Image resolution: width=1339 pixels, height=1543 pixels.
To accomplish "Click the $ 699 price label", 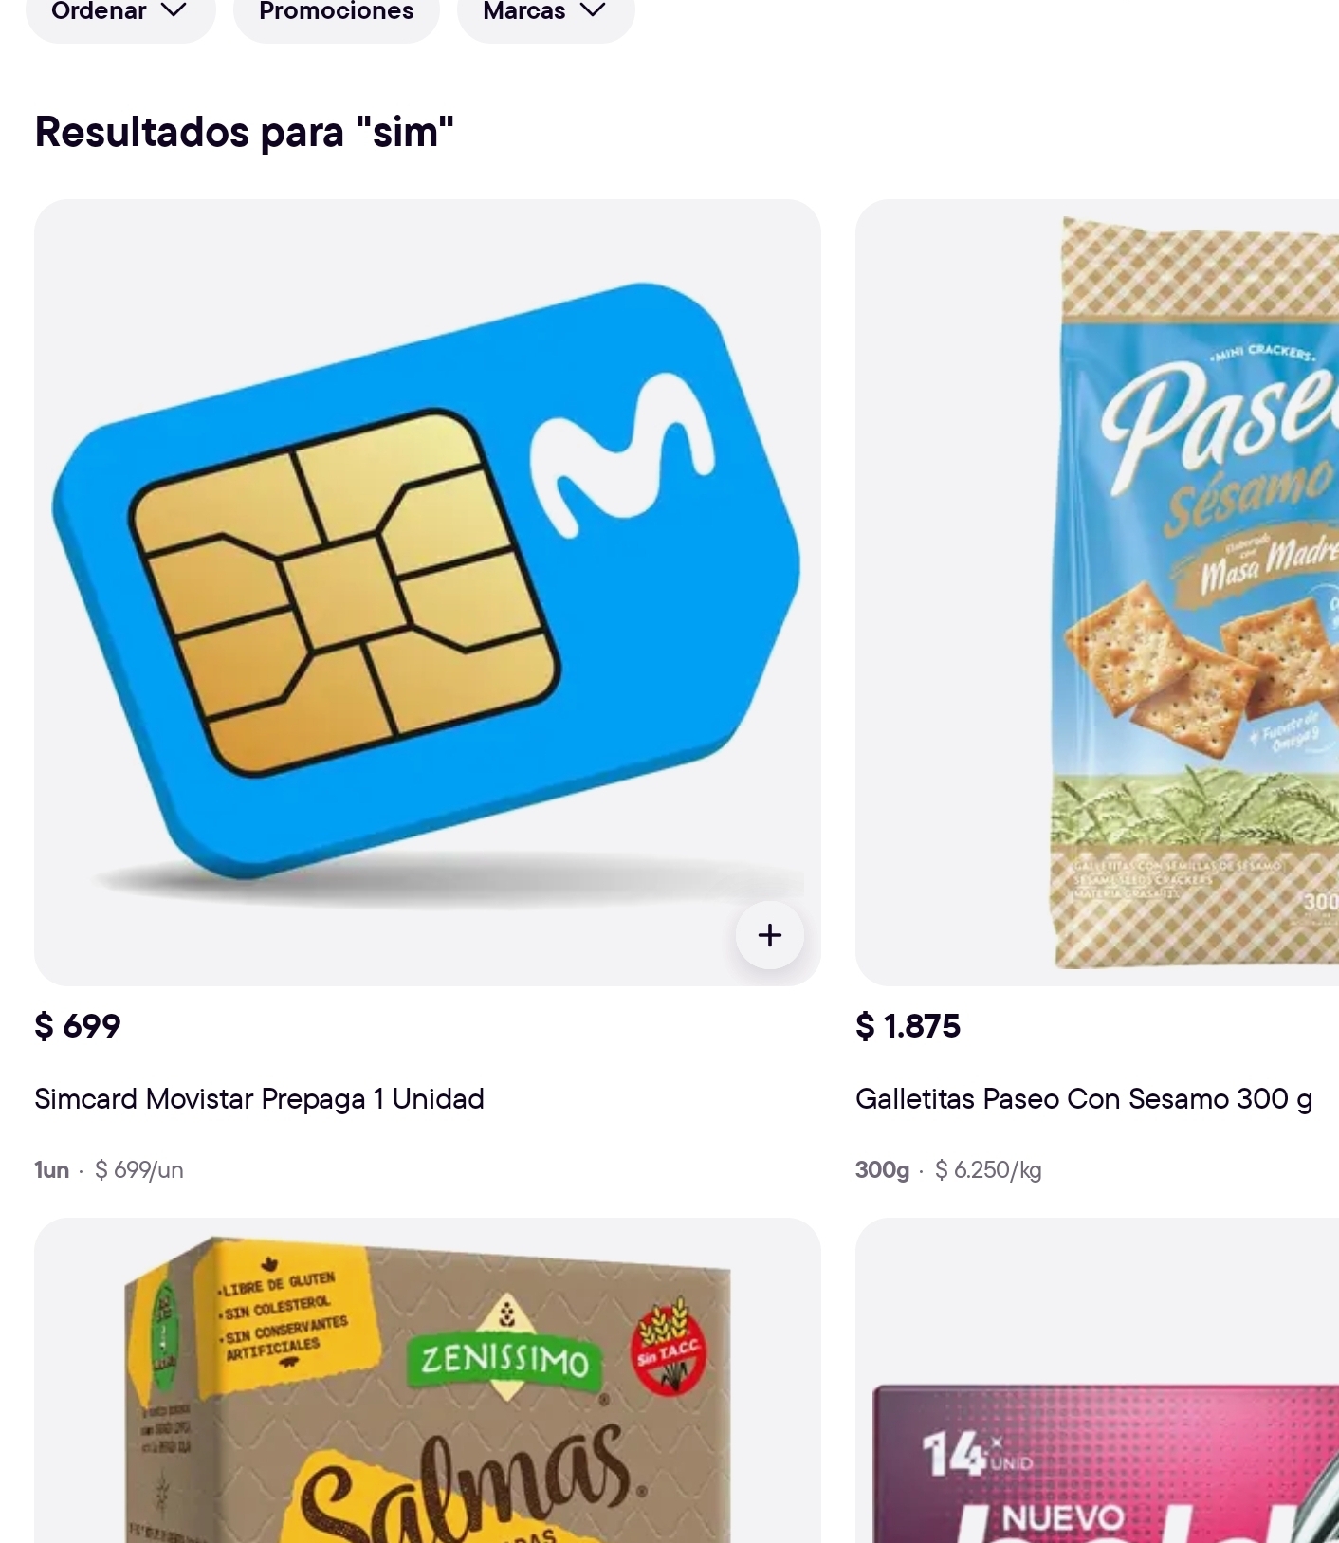I will point(78,1026).
